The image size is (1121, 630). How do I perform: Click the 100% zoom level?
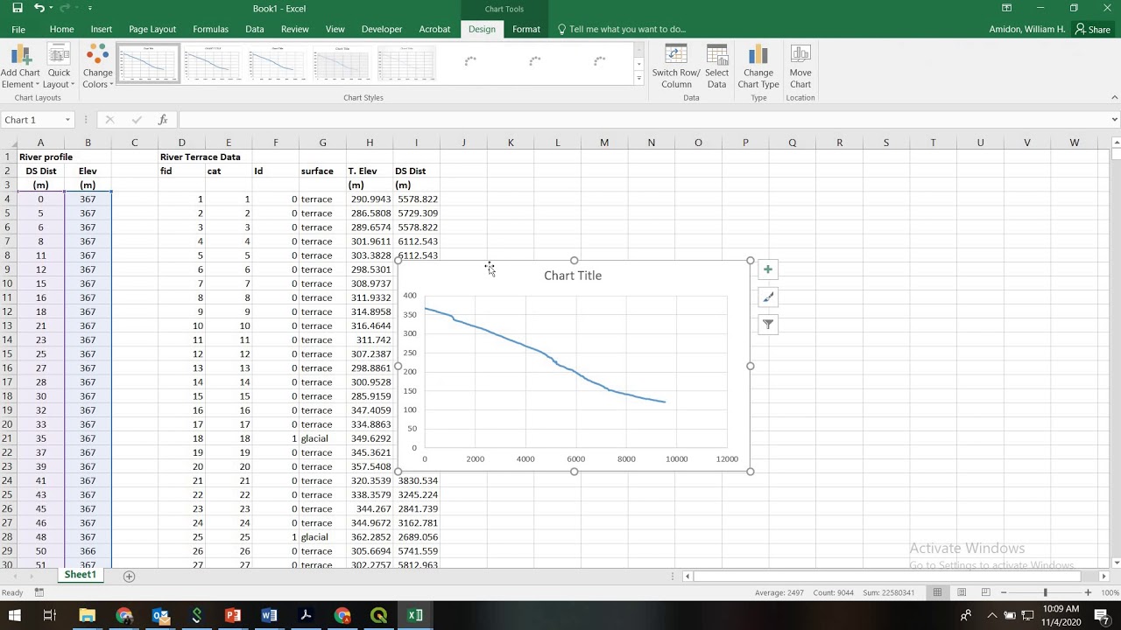tap(1109, 592)
